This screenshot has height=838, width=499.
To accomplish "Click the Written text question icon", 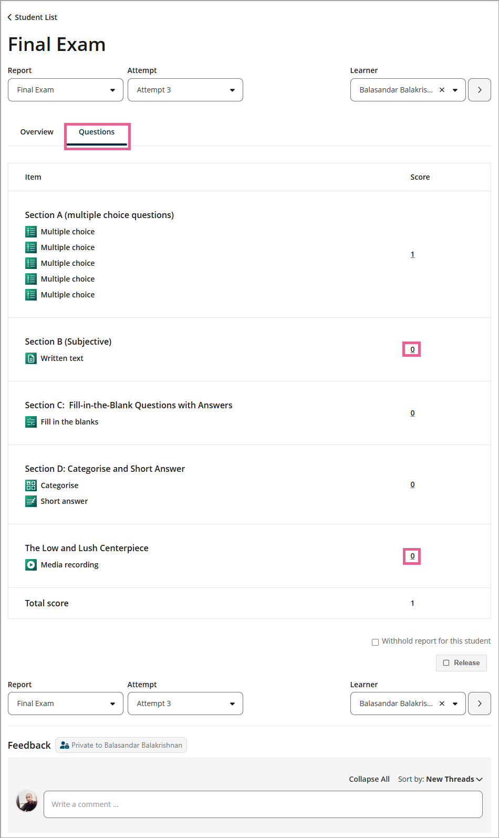I will coord(31,358).
